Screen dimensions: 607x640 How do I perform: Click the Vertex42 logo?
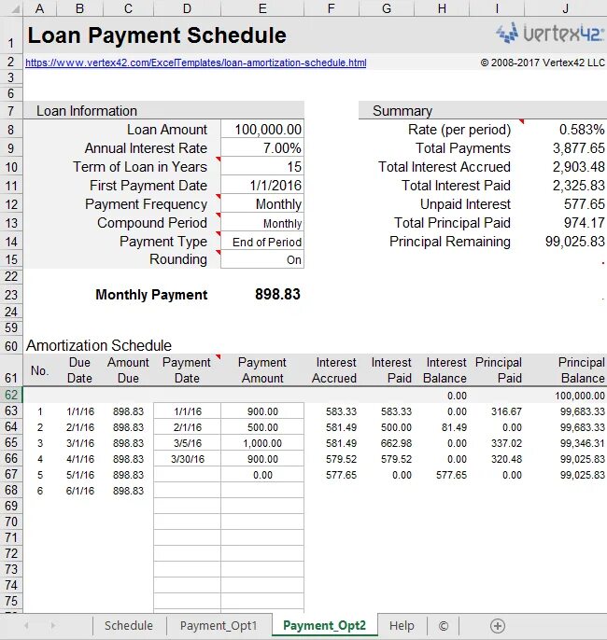click(549, 33)
